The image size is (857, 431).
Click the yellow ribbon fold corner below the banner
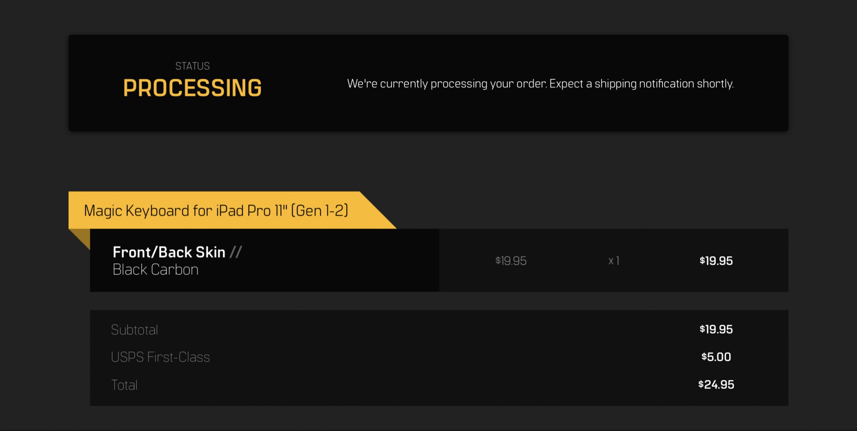(82, 236)
